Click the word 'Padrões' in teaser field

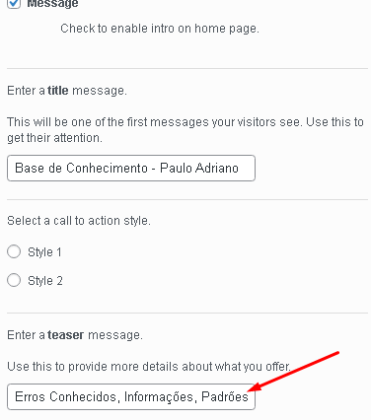pos(225,396)
